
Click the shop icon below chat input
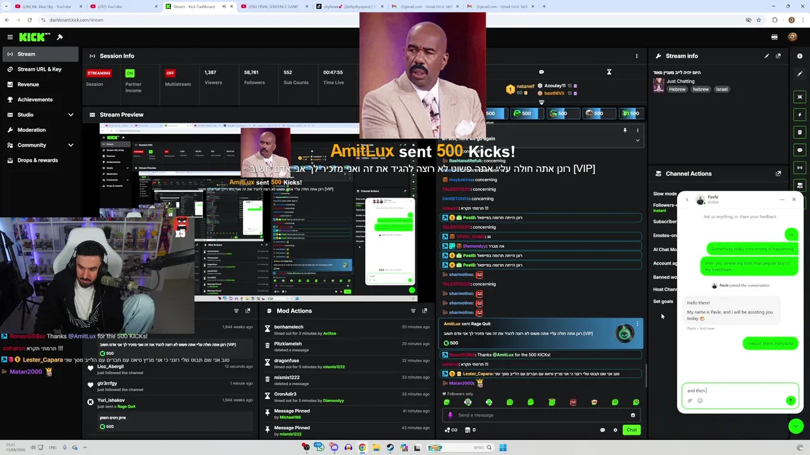click(x=468, y=430)
